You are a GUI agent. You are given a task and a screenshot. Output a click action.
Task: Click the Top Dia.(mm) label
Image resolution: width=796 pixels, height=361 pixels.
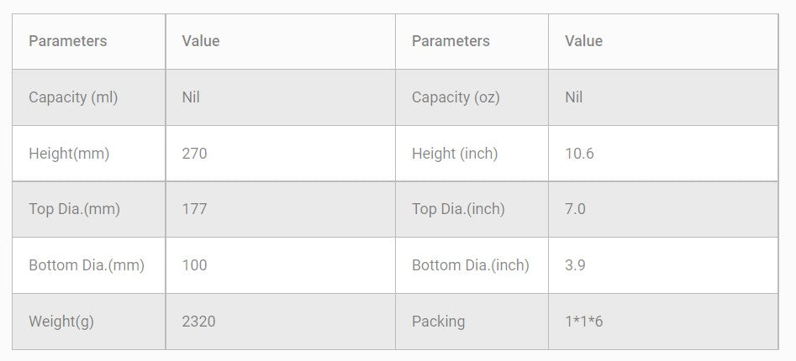[x=74, y=209]
